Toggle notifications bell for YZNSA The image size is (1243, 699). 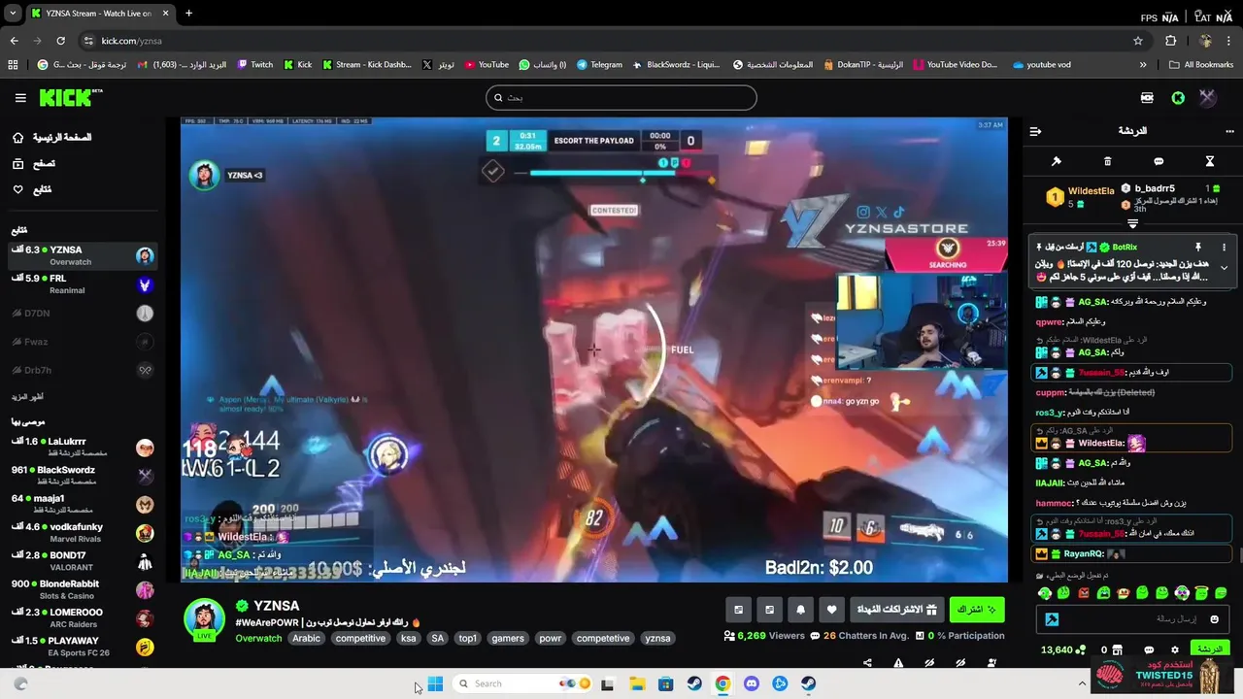pyautogui.click(x=800, y=610)
